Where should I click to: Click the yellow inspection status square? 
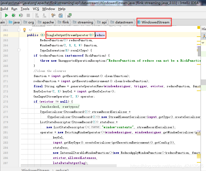[x=199, y=27]
